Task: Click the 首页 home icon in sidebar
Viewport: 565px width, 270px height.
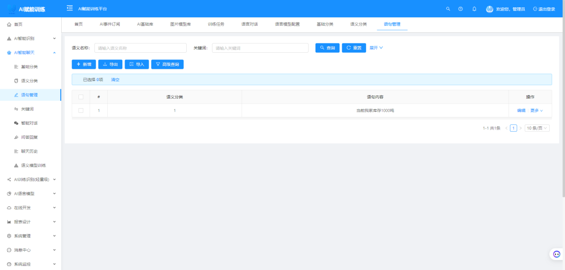Action: pos(9,25)
